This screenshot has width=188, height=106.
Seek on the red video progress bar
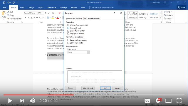(38, 95)
